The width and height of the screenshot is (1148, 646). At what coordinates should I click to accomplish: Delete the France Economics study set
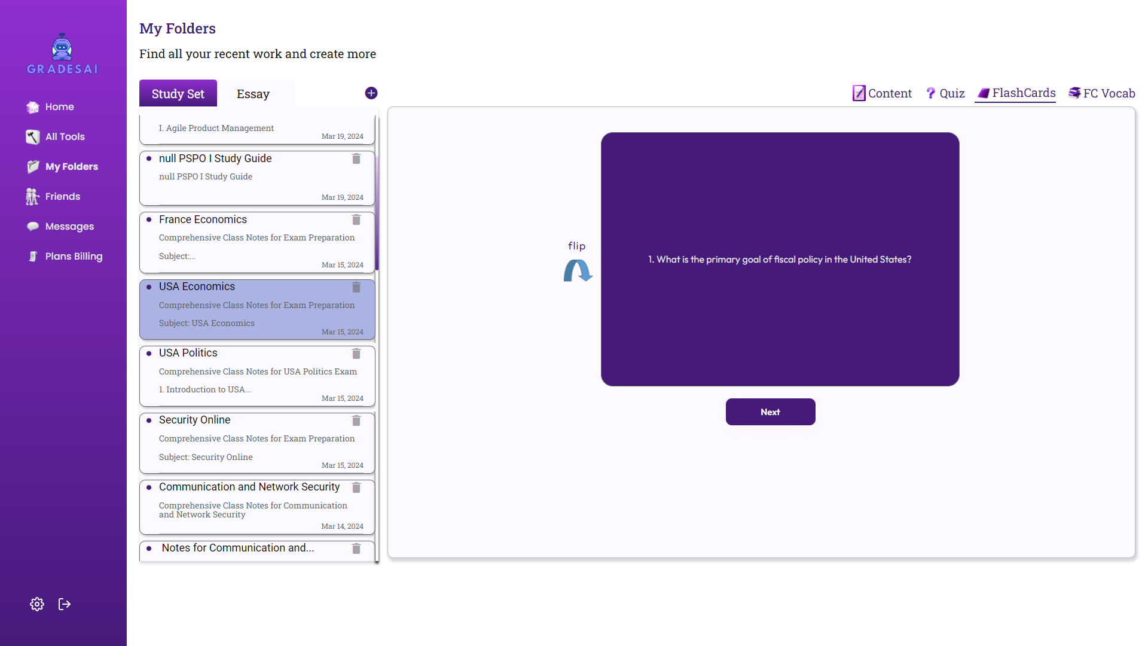click(x=356, y=220)
